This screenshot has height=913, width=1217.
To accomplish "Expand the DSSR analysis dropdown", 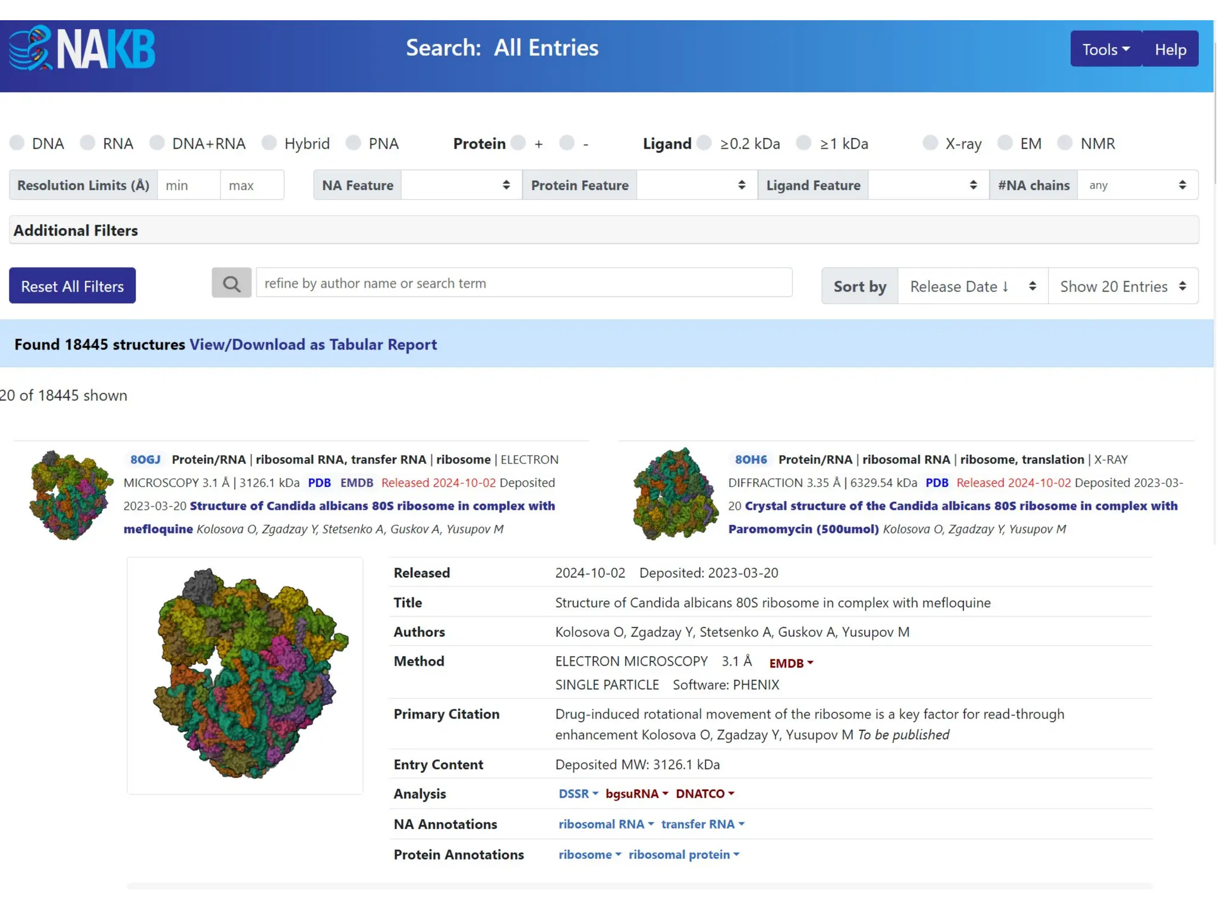I will [578, 794].
